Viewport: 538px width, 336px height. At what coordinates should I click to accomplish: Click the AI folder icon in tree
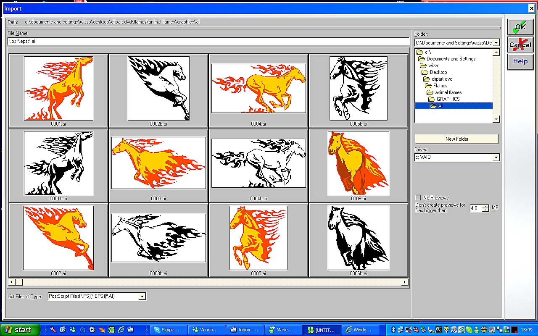[x=433, y=106]
